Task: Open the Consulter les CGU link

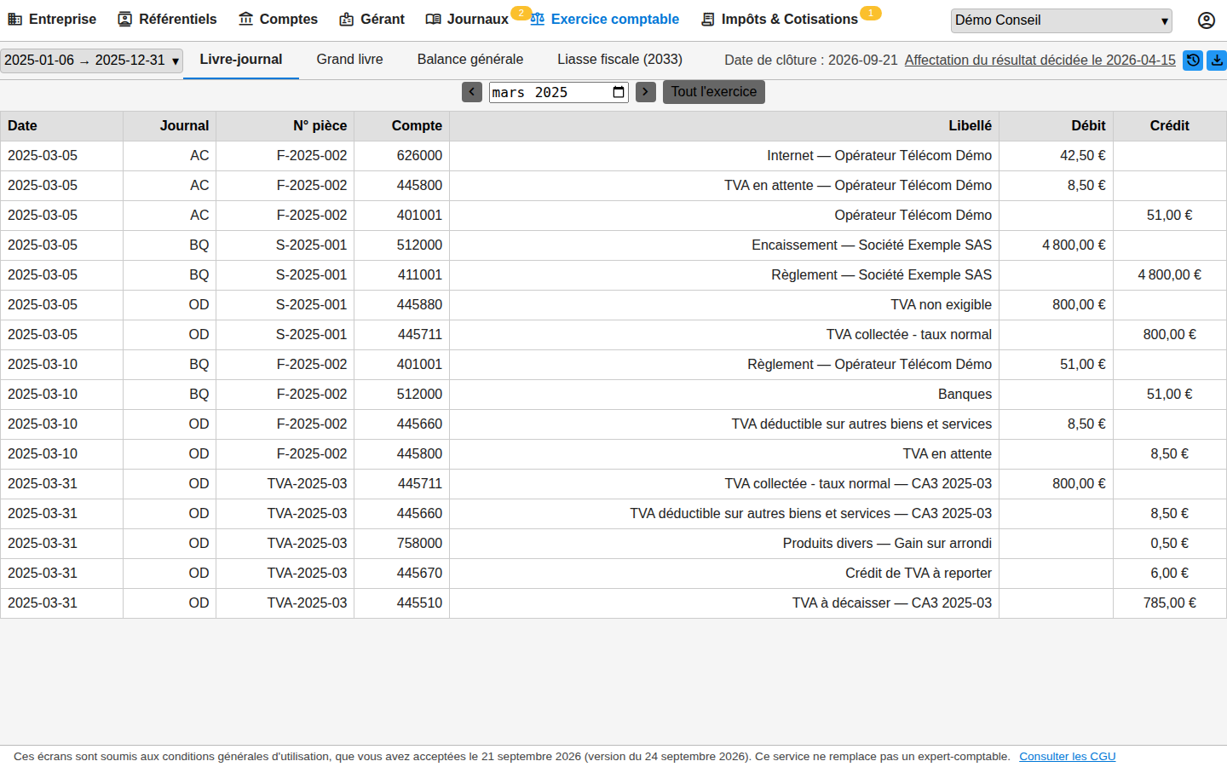Action: (1068, 757)
